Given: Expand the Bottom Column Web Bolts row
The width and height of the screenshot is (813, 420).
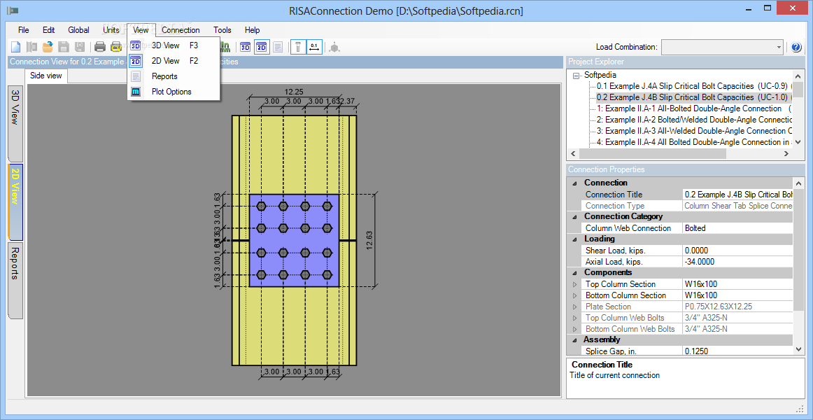Looking at the screenshot, I should point(574,329).
